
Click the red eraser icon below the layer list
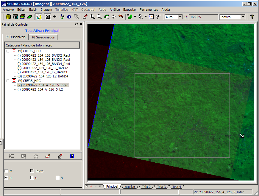coord(60,156)
